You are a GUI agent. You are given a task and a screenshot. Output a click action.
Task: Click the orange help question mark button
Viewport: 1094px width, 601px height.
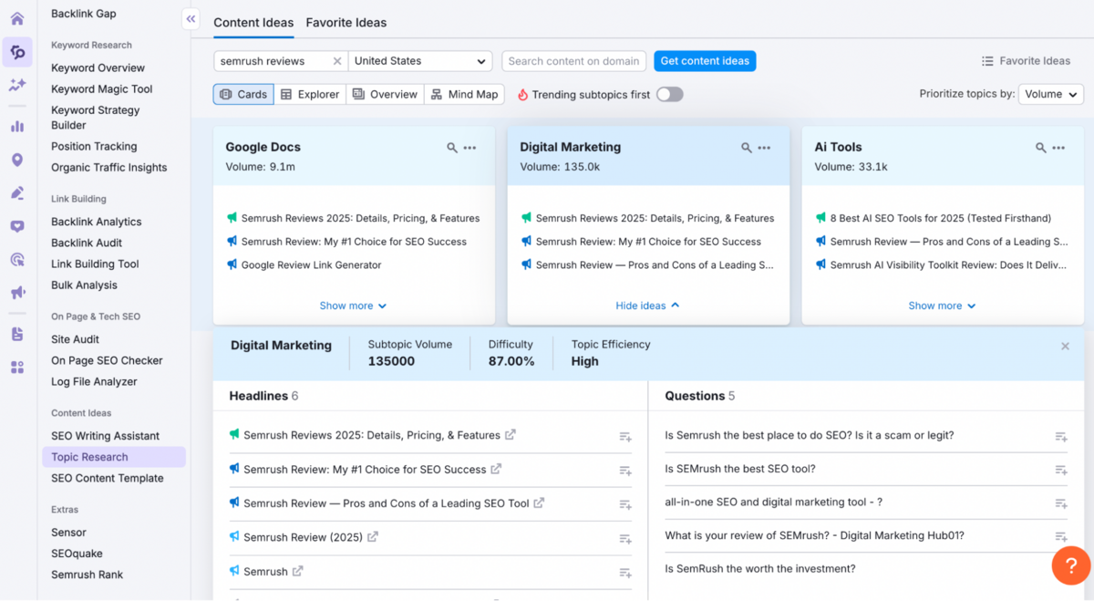1071,565
